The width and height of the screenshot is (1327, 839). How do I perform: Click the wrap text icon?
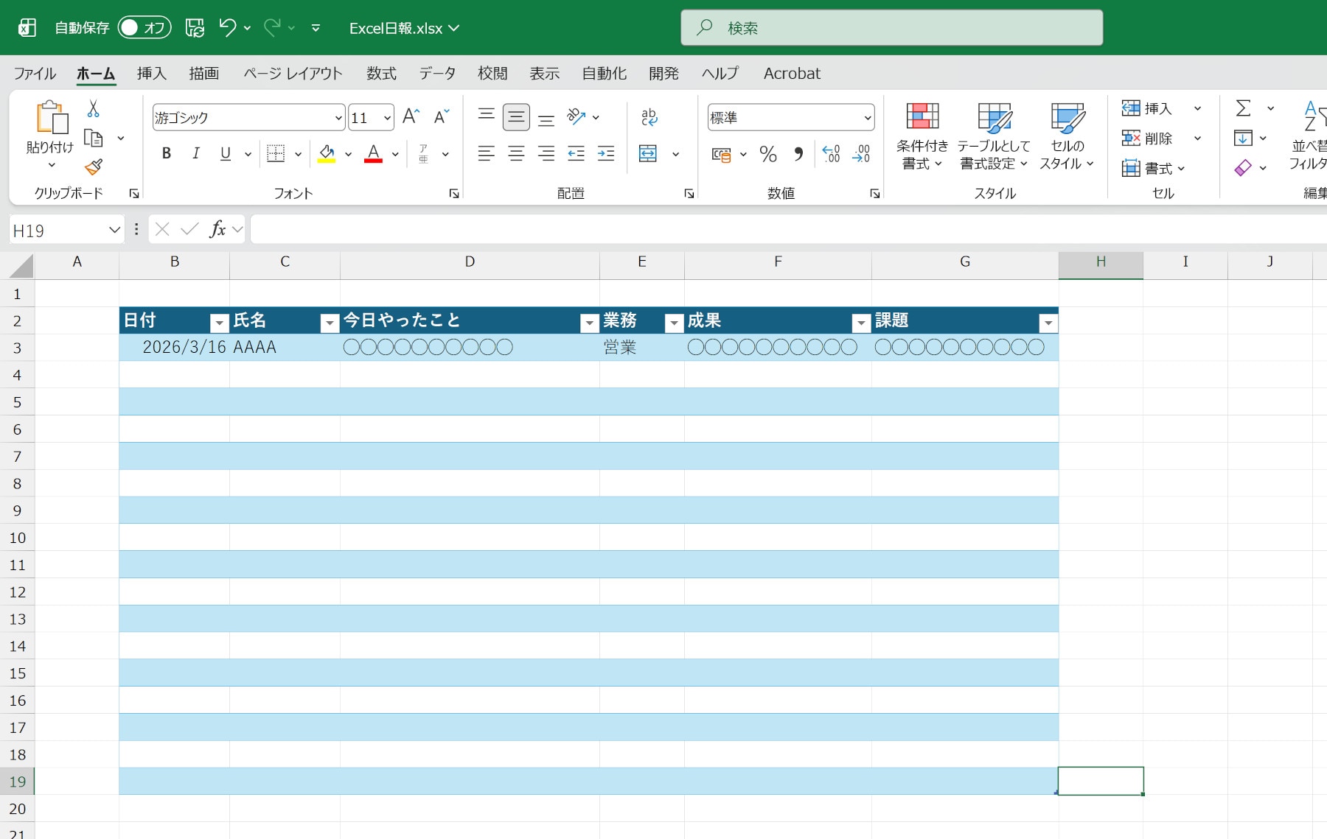point(649,116)
